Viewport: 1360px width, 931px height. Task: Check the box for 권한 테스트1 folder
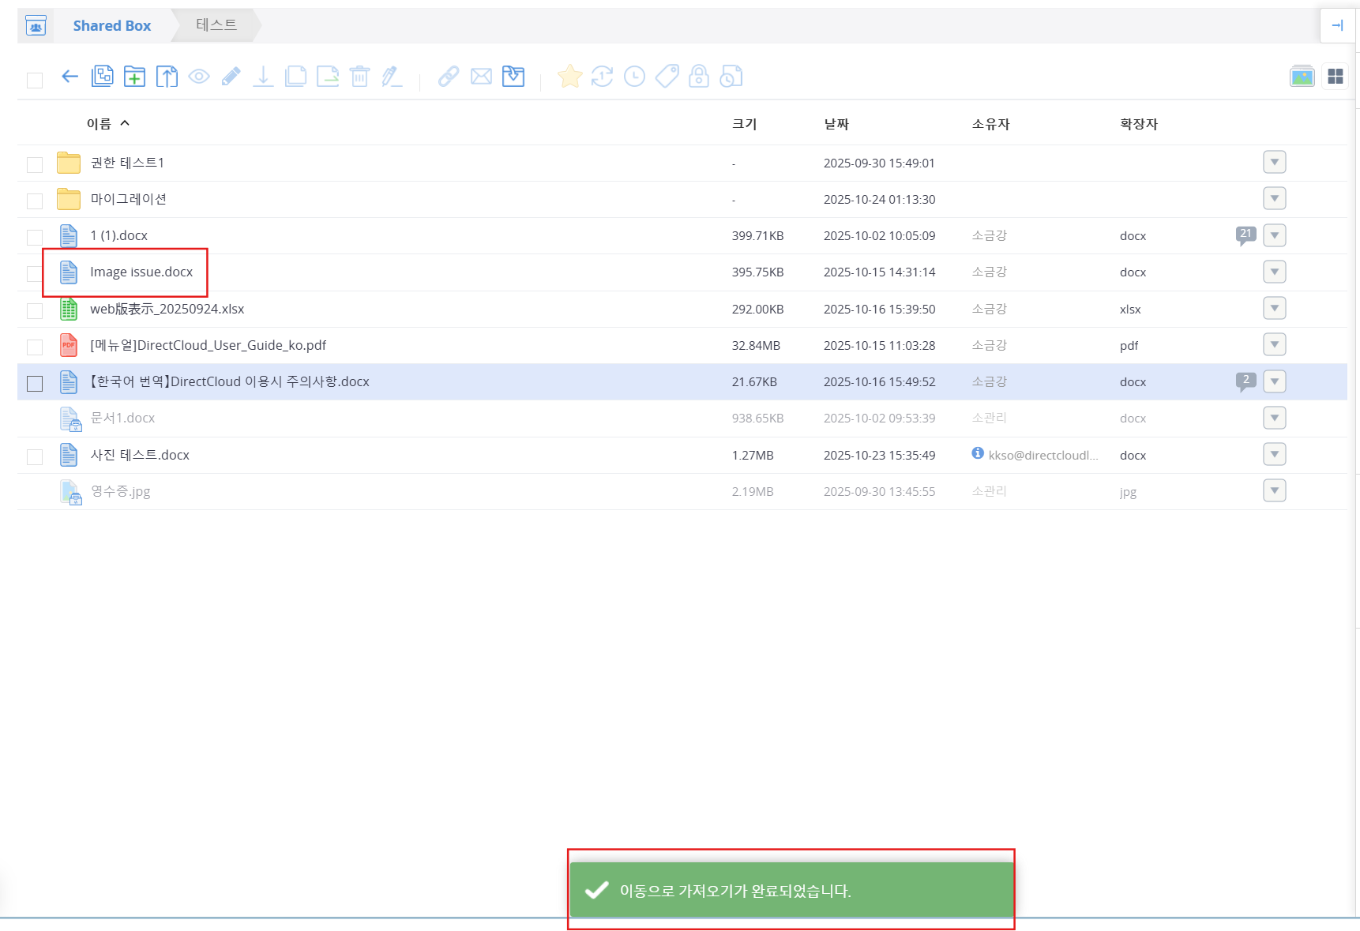35,164
